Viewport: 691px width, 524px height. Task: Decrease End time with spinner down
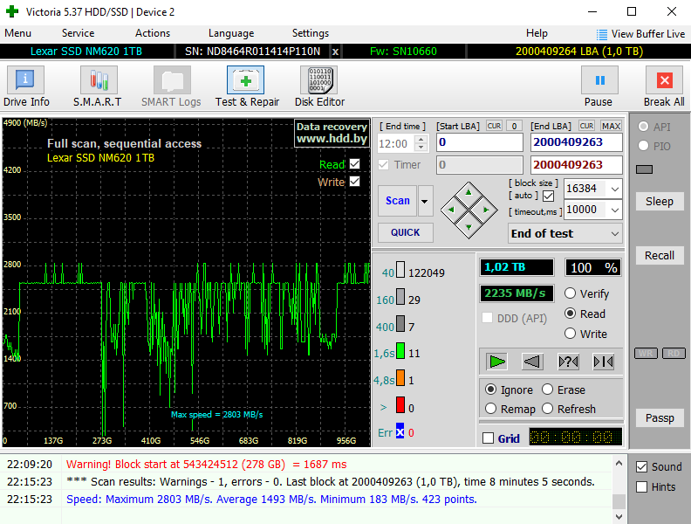pyautogui.click(x=421, y=148)
